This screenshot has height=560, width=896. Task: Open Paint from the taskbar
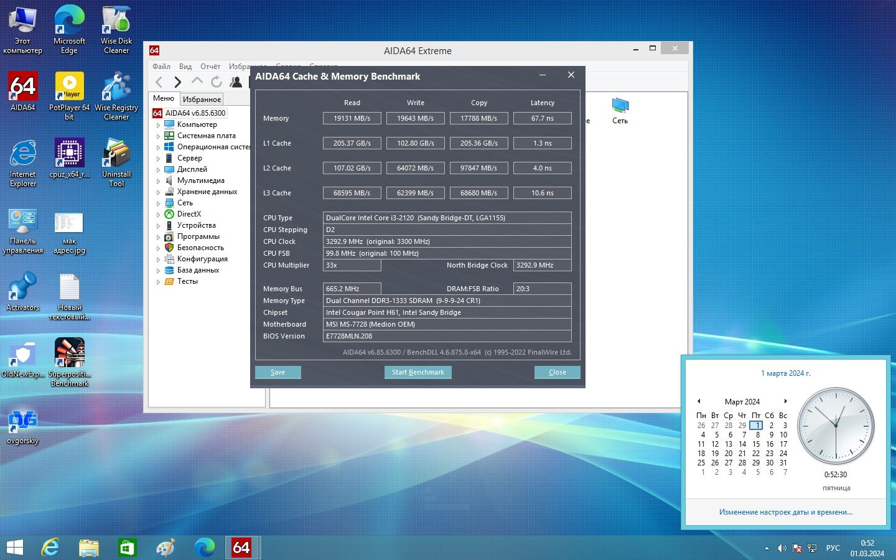click(166, 548)
